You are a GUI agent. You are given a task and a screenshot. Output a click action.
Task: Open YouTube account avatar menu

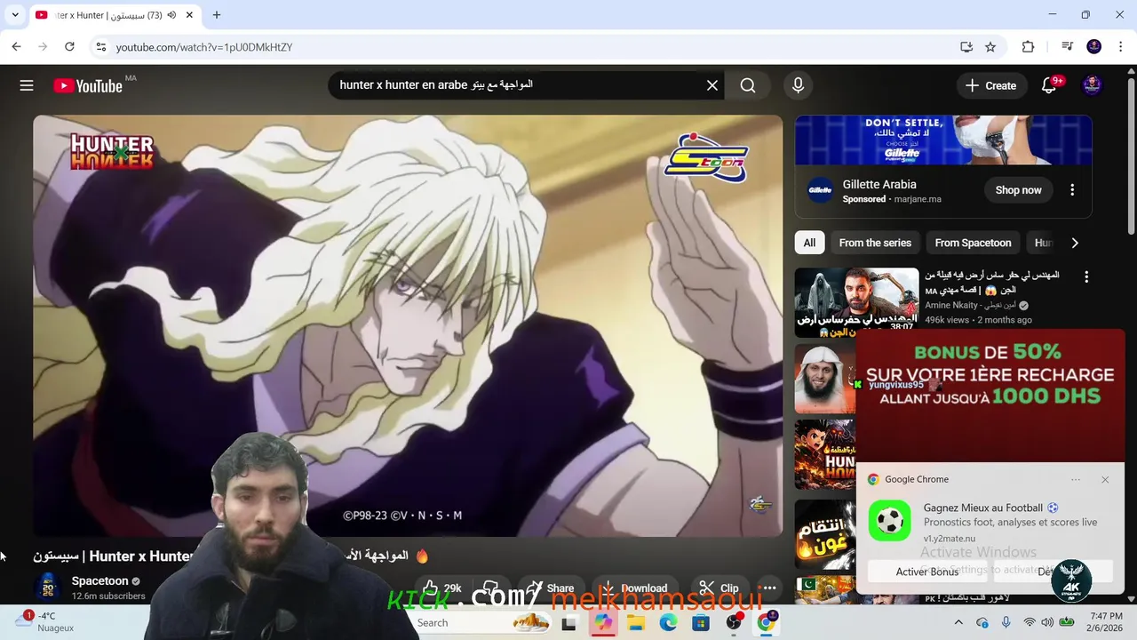[x=1093, y=85]
